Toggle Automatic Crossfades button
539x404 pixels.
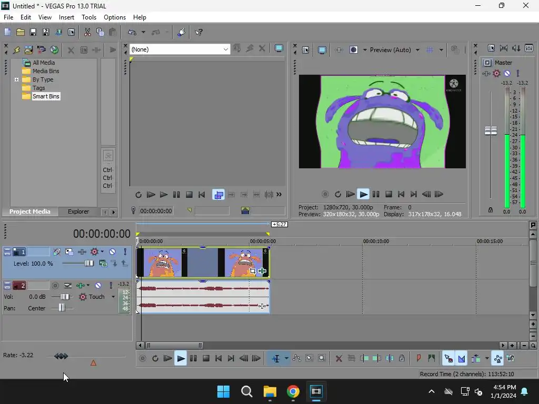pos(461,359)
